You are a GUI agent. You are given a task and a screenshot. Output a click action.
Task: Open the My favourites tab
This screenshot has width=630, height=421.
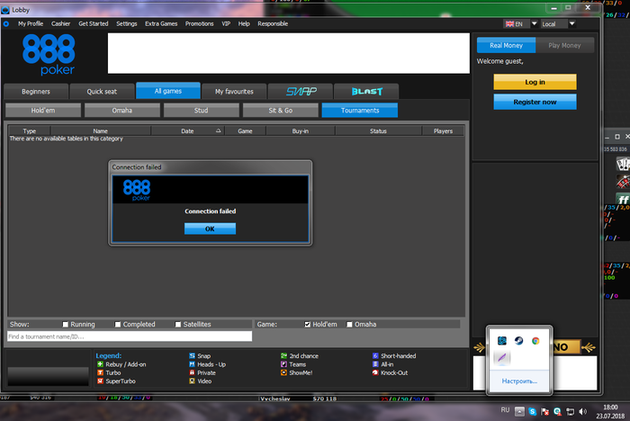(234, 91)
